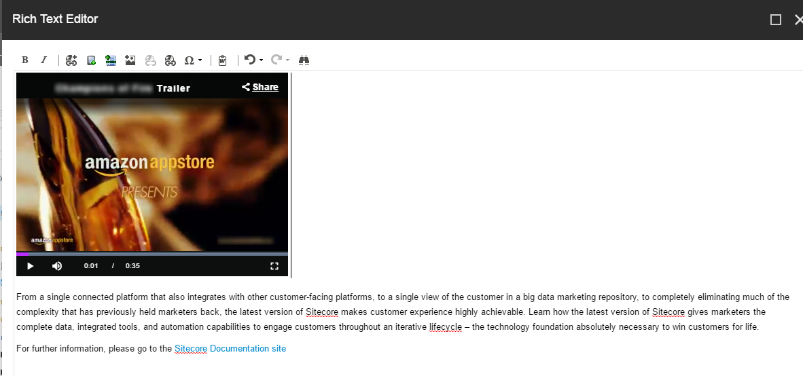The width and height of the screenshot is (803, 376).
Task: Open the Hyperlink Manager icon
Action: [170, 60]
